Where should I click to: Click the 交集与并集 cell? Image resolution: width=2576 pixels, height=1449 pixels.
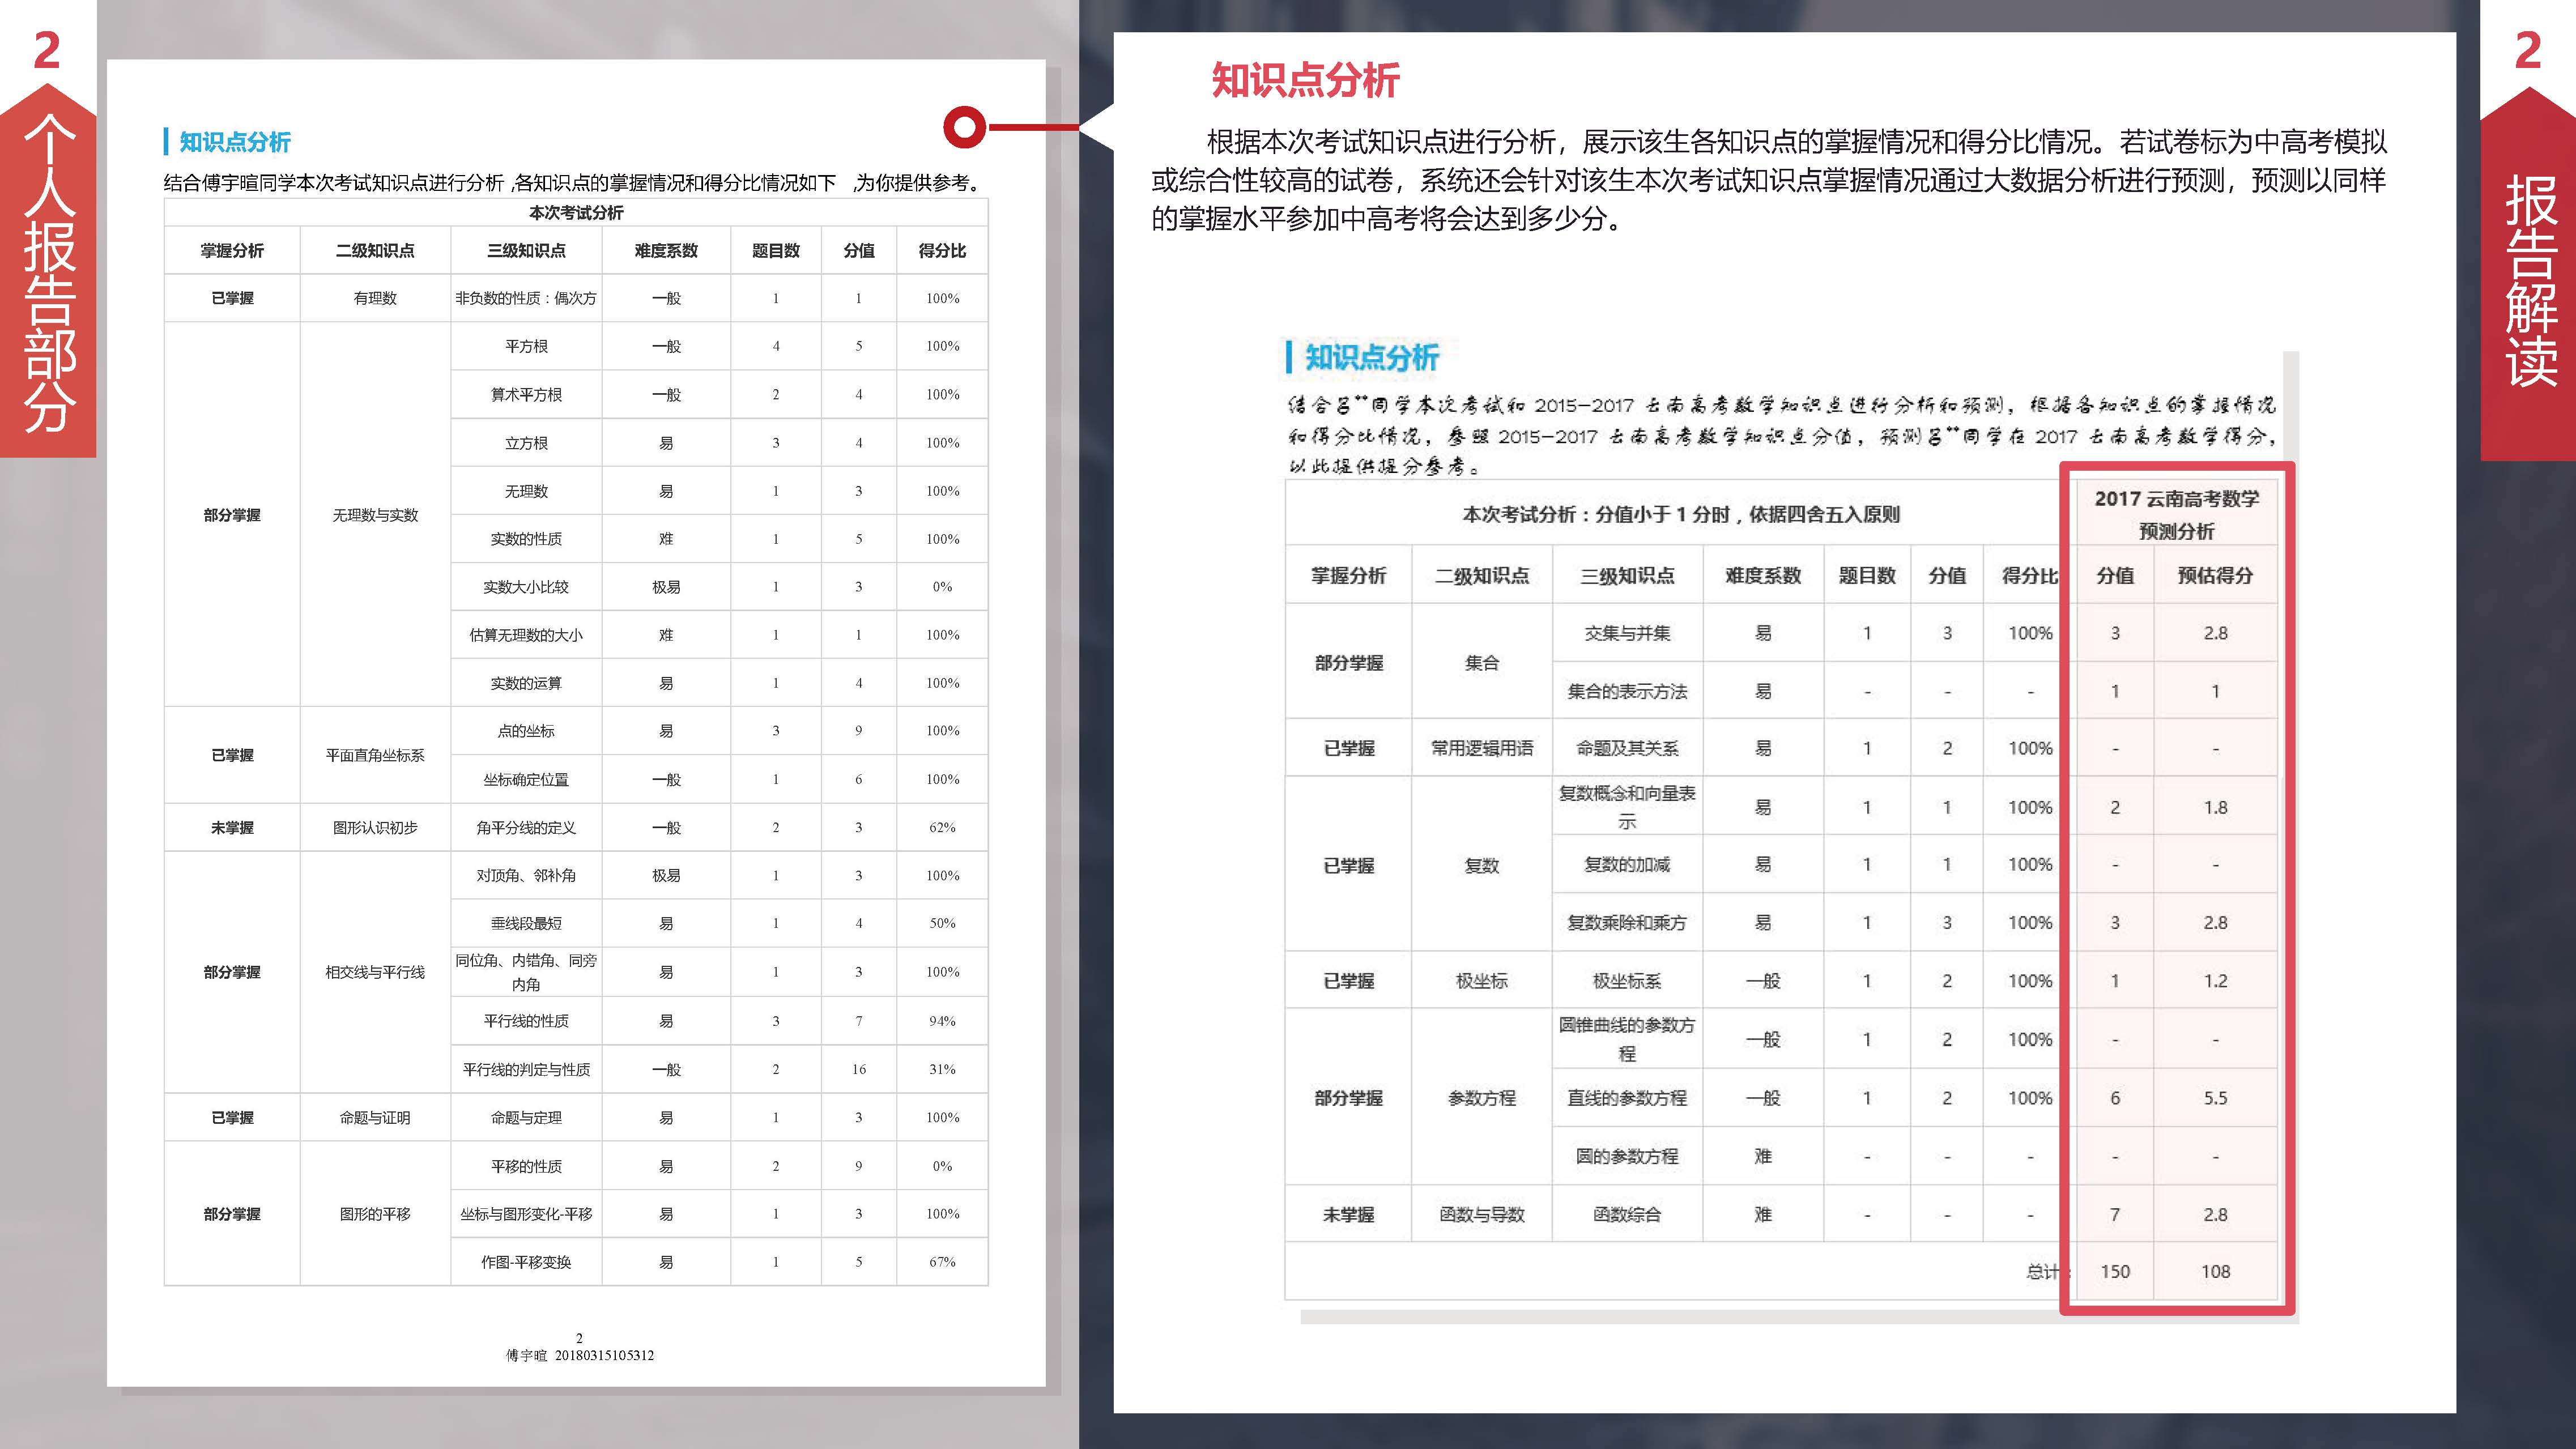tap(1627, 633)
